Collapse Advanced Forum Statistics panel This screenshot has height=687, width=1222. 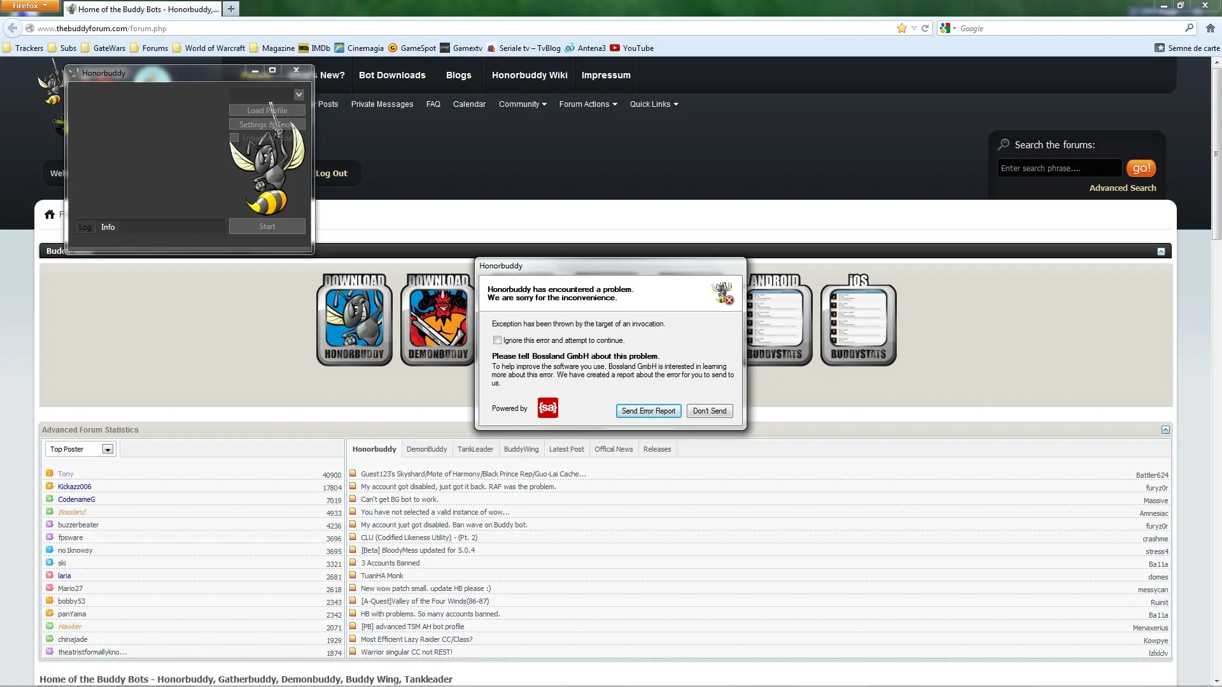coord(1165,429)
